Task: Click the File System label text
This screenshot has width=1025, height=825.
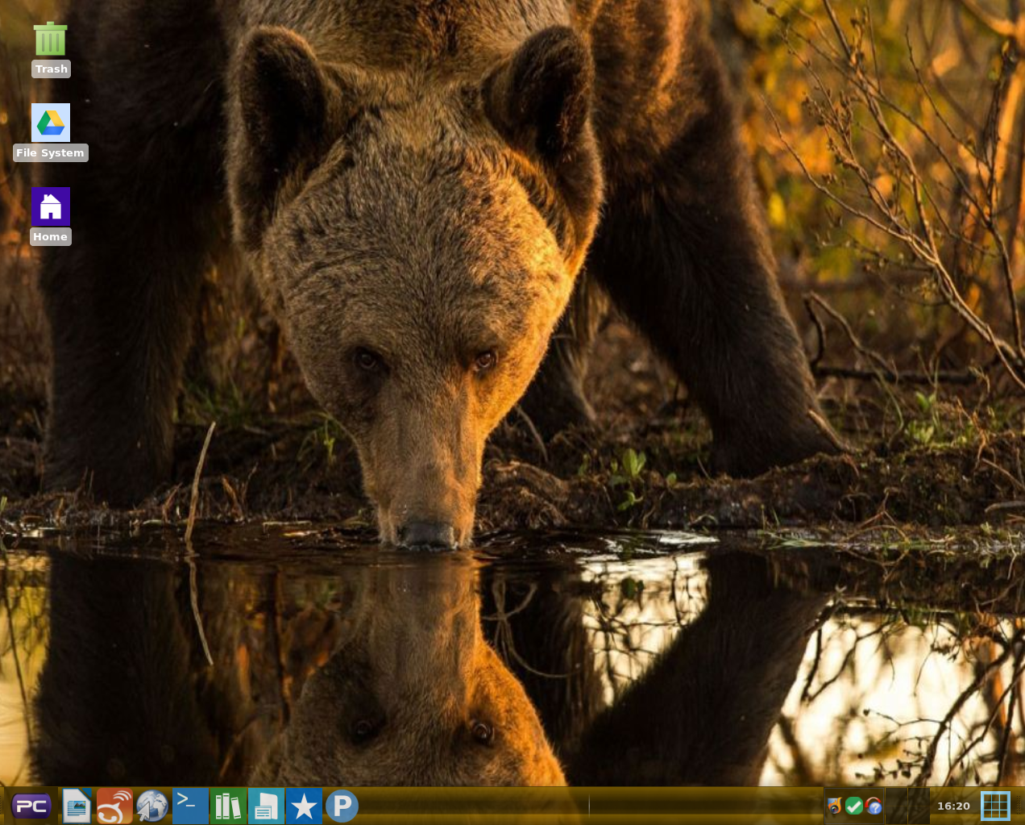Action: point(50,153)
